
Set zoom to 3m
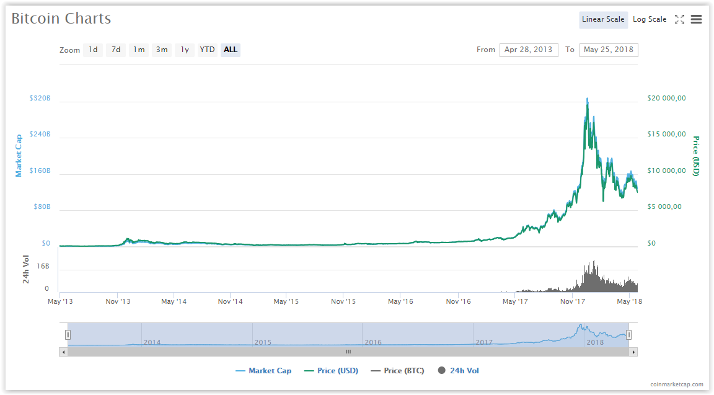[x=162, y=50]
